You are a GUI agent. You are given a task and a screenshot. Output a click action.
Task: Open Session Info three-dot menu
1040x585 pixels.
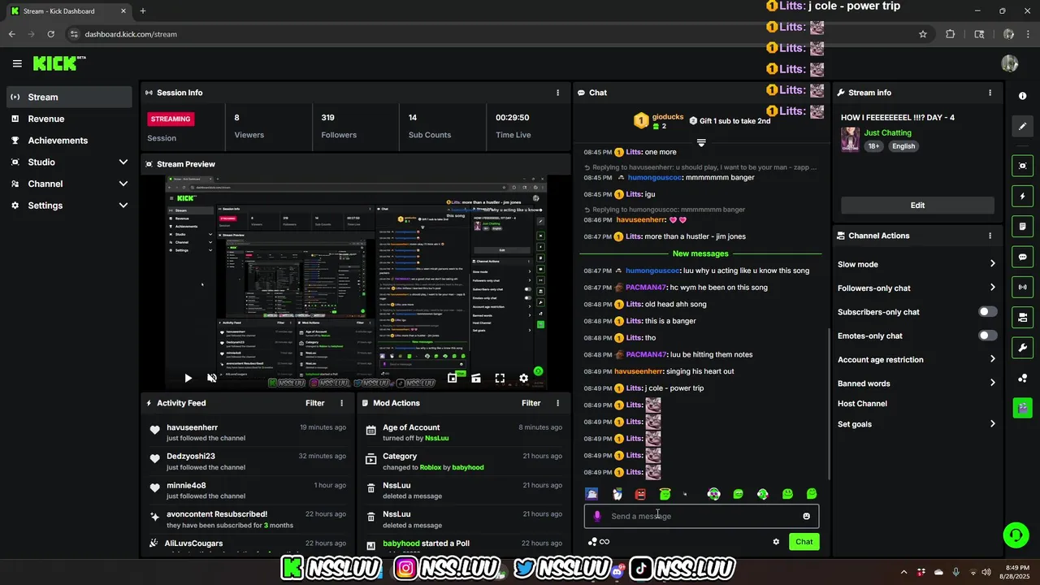click(x=557, y=93)
